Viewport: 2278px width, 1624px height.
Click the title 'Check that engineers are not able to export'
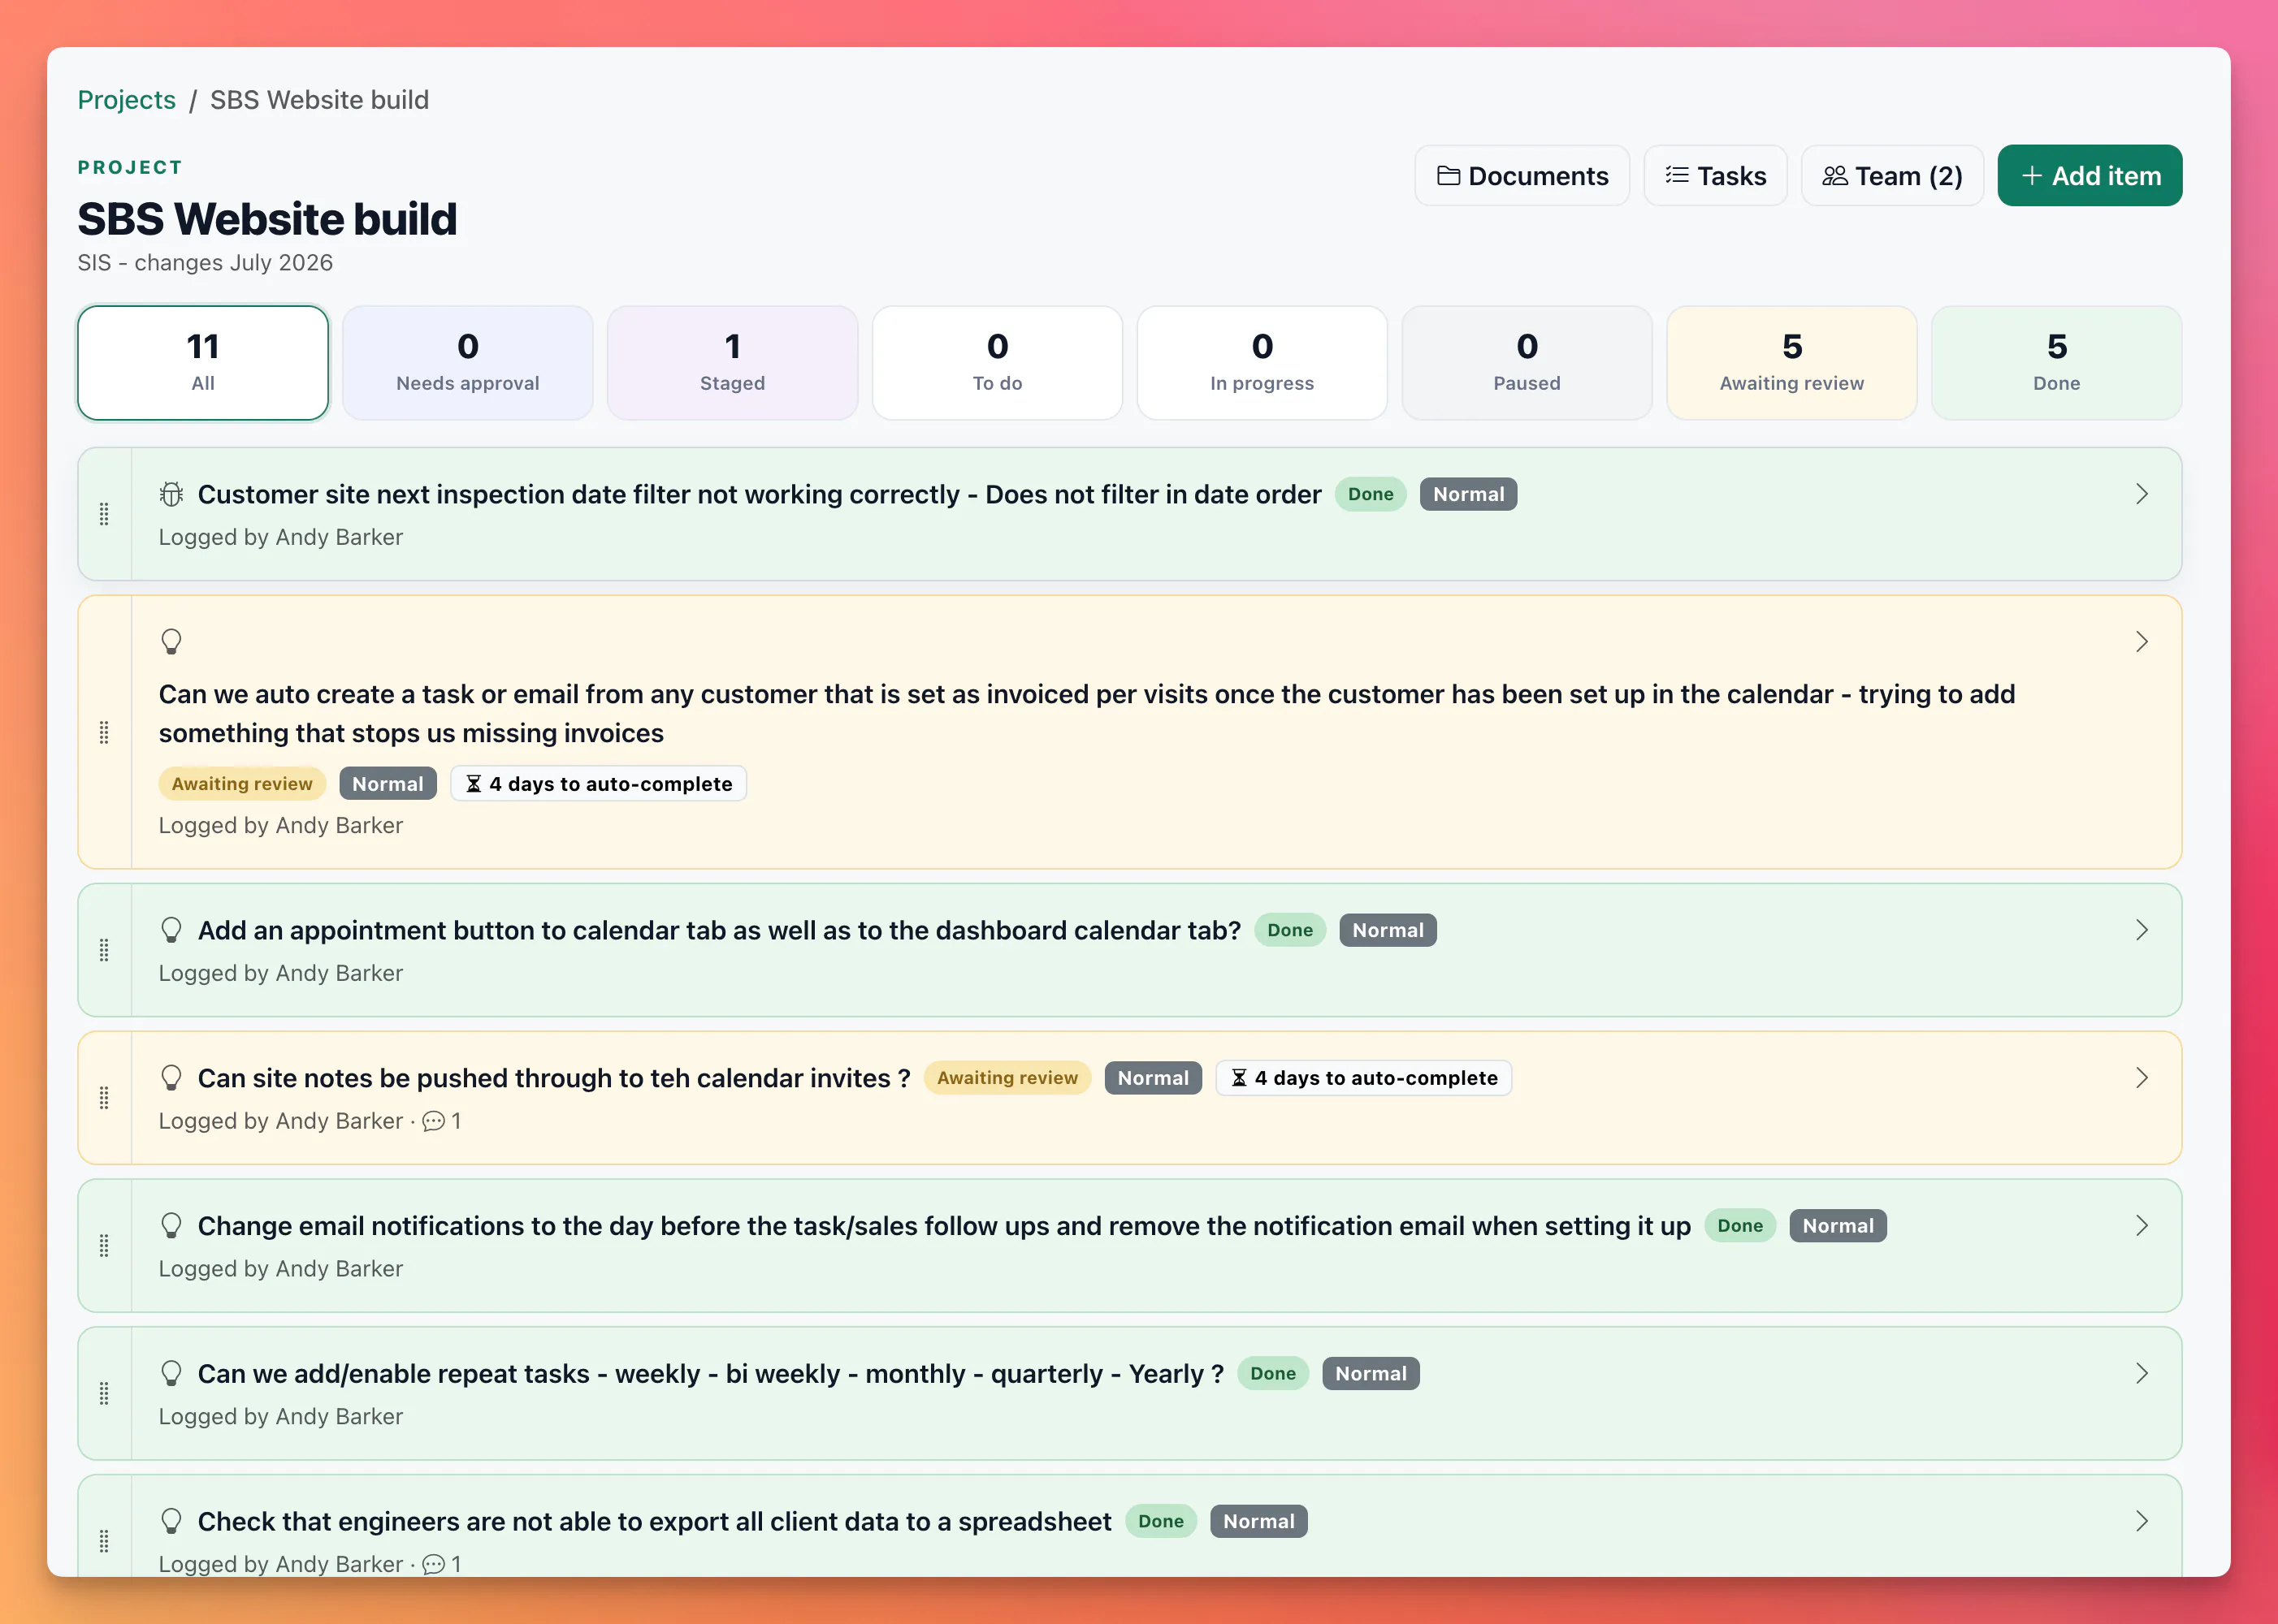654,1522
